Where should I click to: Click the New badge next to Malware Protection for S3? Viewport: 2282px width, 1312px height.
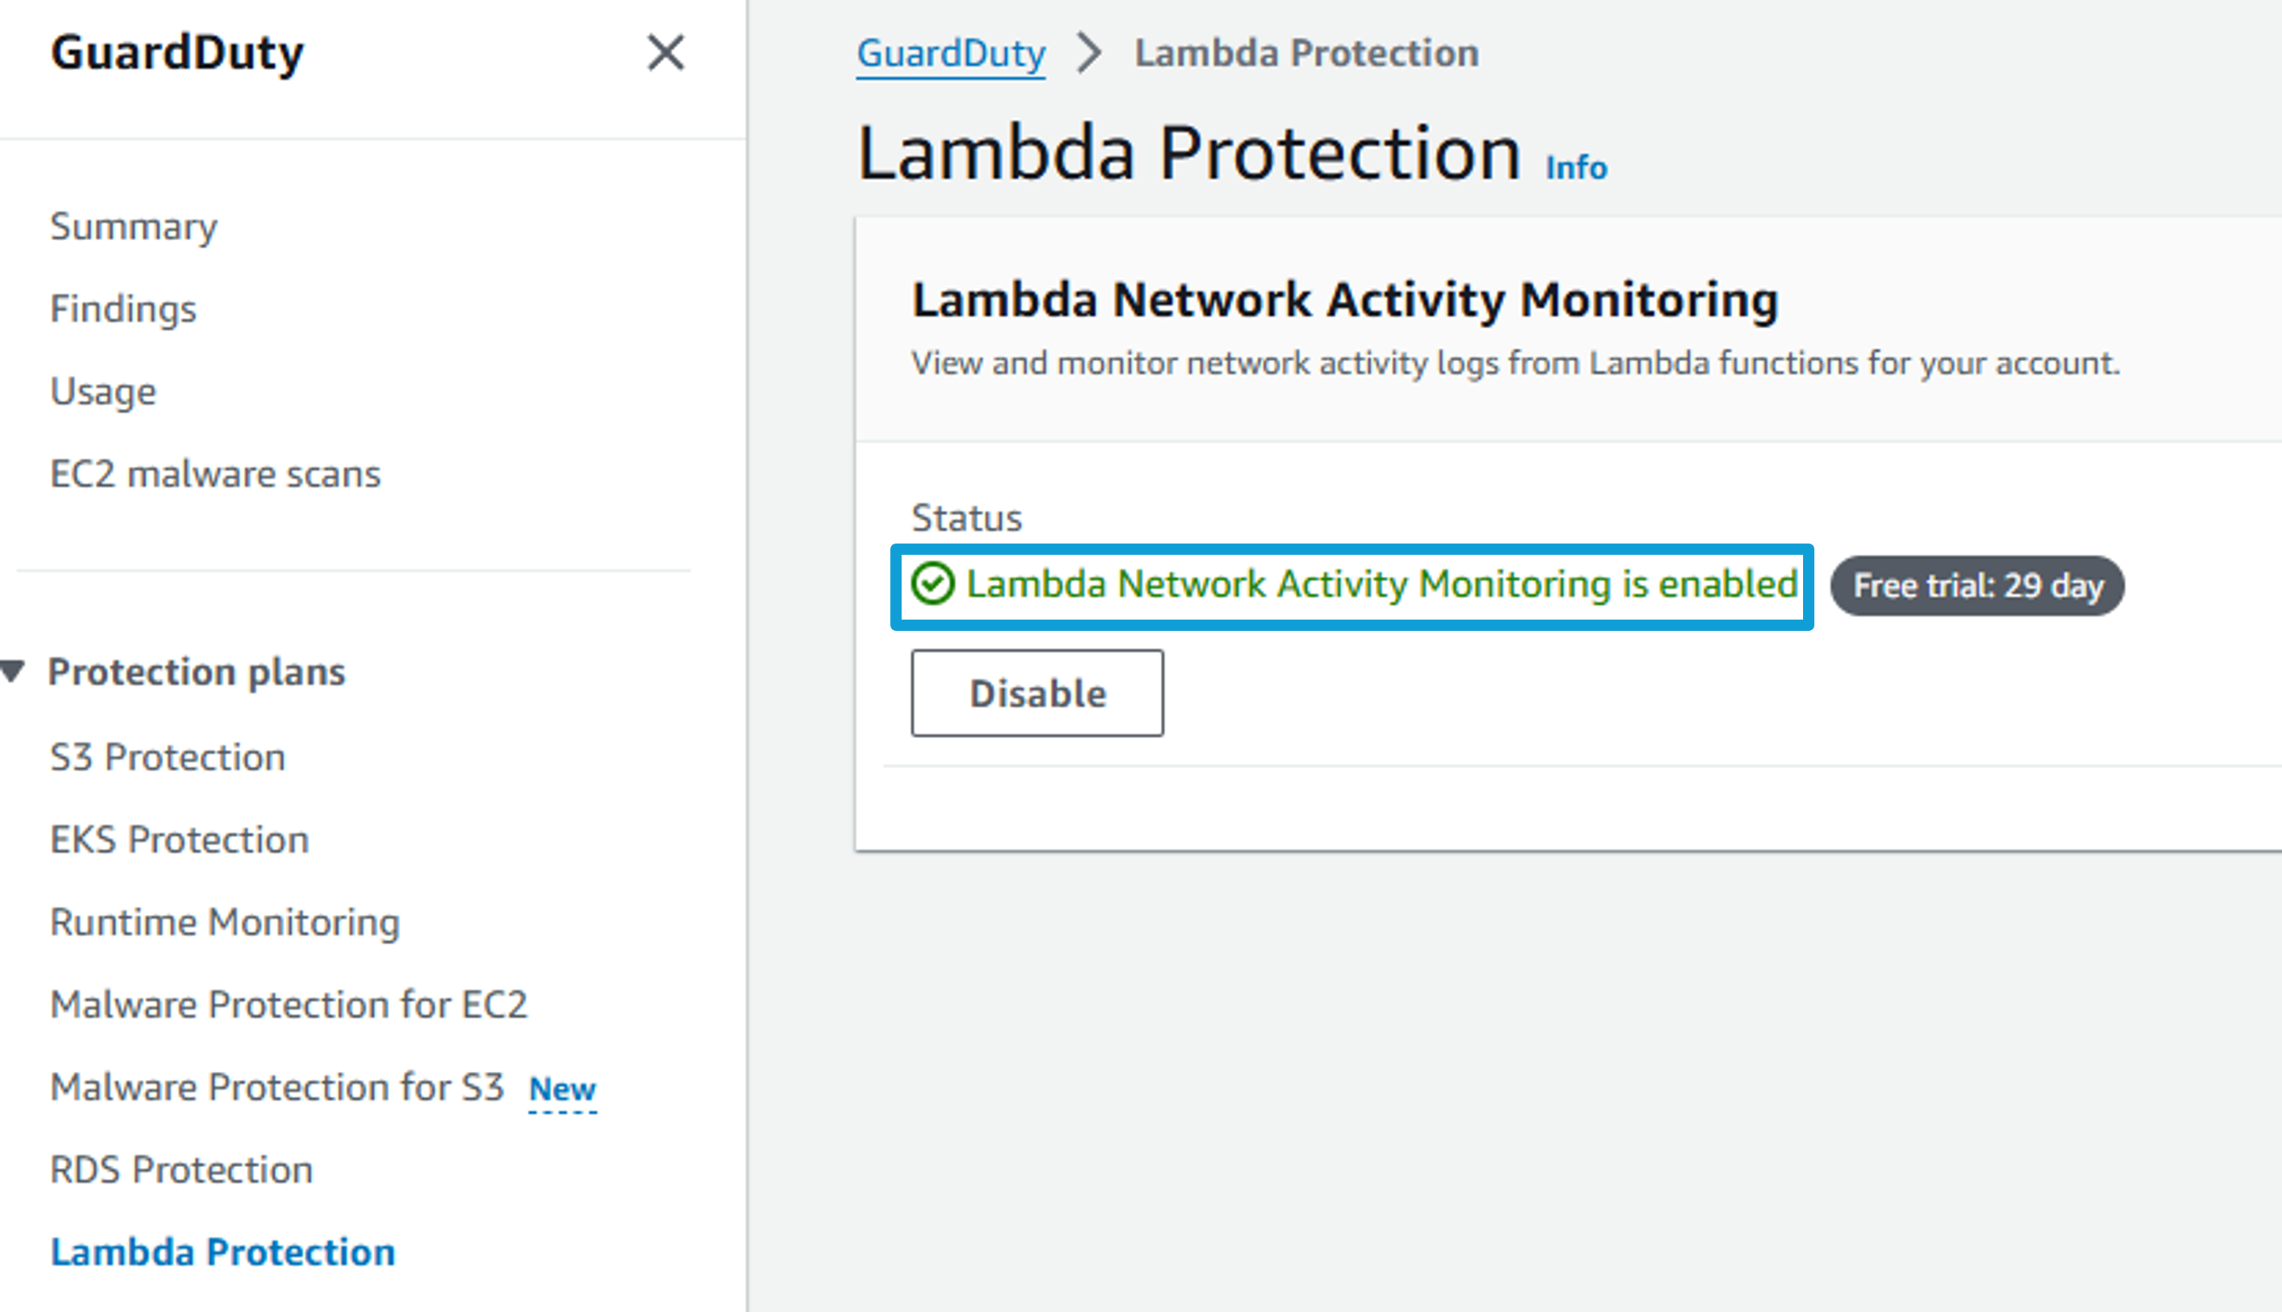pyautogui.click(x=562, y=1089)
